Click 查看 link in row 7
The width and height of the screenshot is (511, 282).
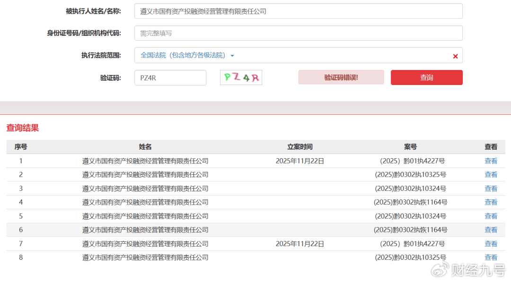pyautogui.click(x=491, y=244)
